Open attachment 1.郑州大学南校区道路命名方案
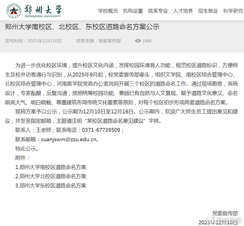This screenshot has width=244, height=226. pyautogui.click(x=51, y=167)
